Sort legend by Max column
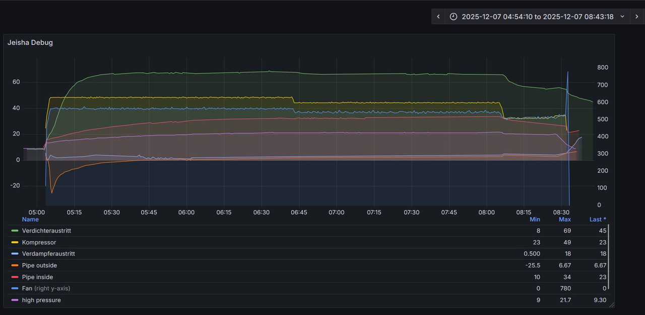The image size is (645, 315). 565,220
